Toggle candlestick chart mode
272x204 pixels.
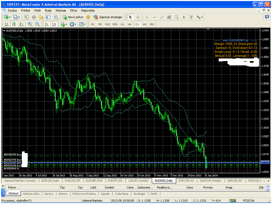14,24
